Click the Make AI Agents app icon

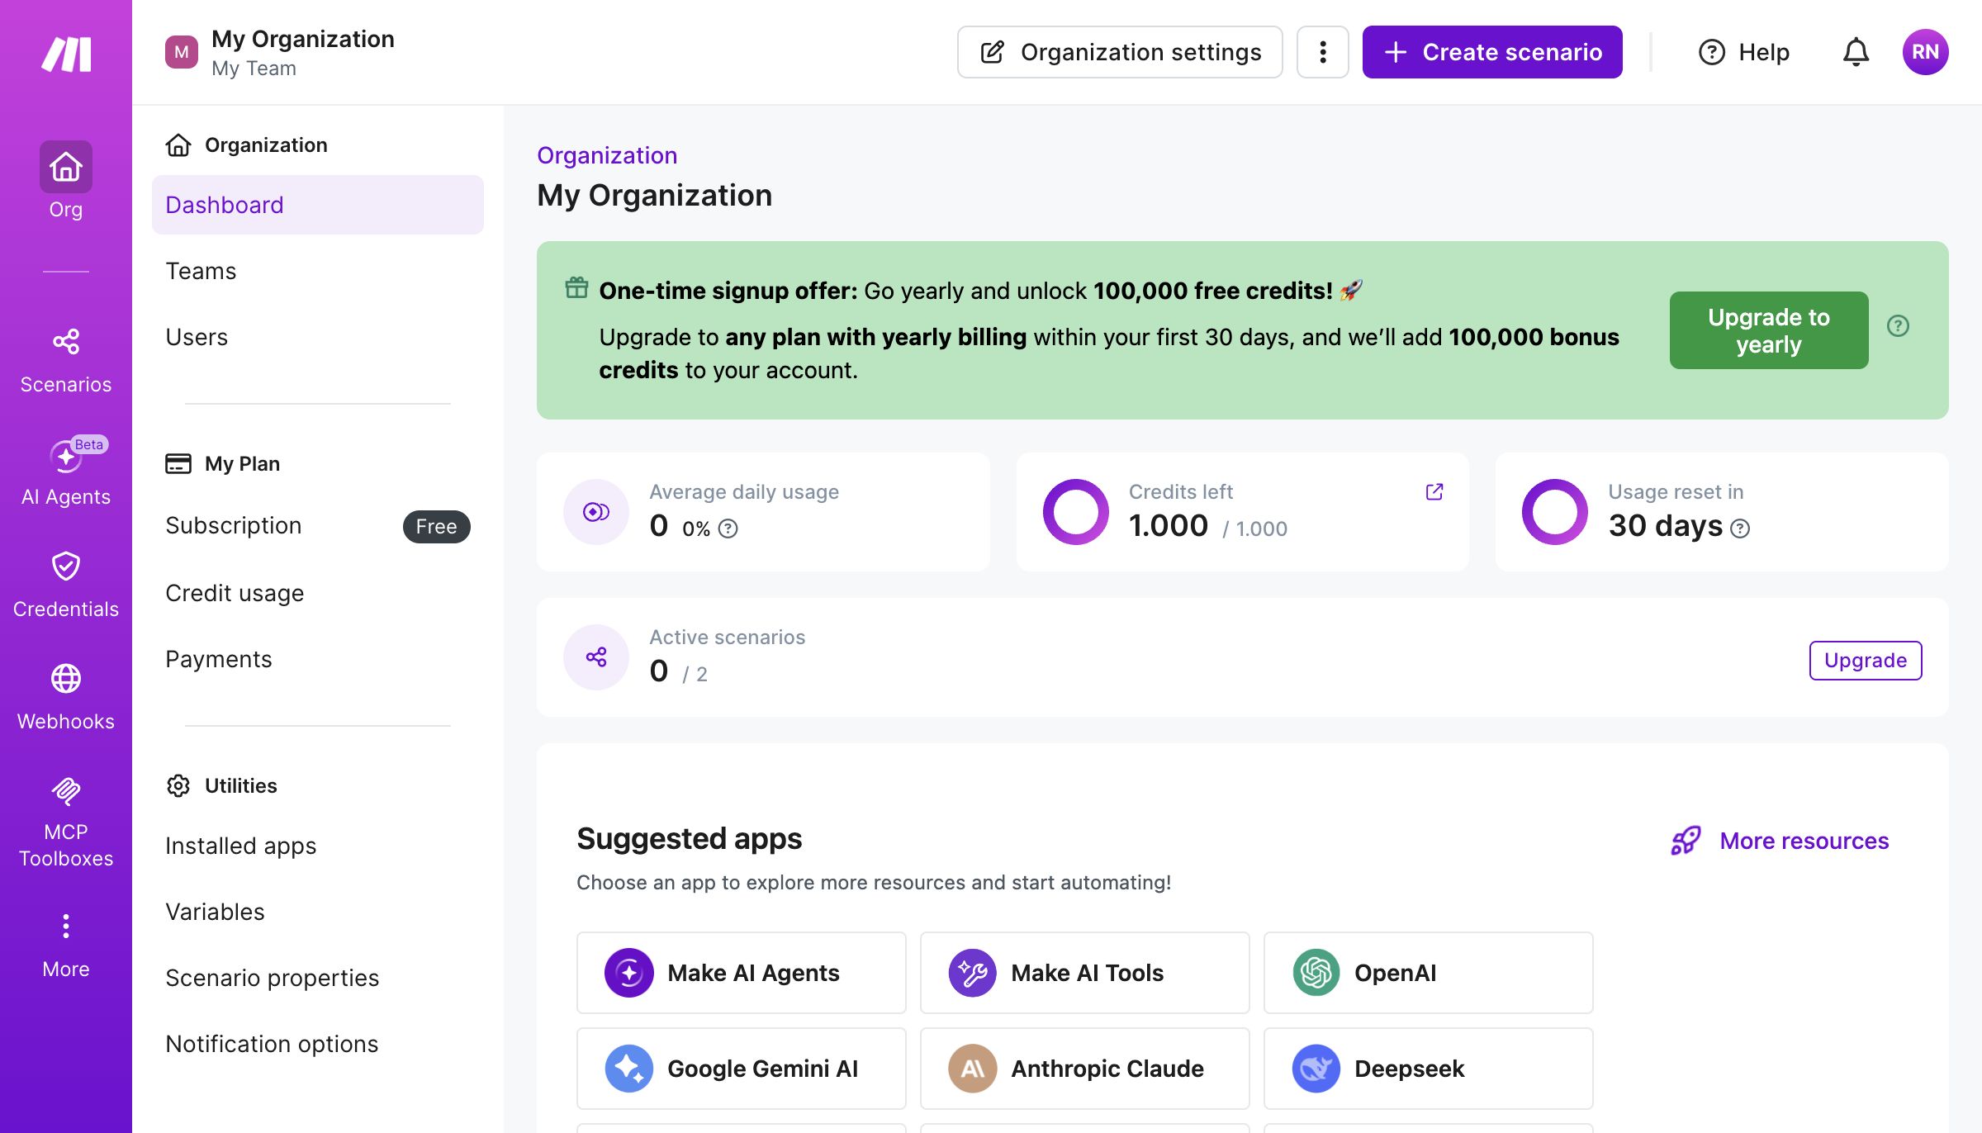pyautogui.click(x=629, y=973)
